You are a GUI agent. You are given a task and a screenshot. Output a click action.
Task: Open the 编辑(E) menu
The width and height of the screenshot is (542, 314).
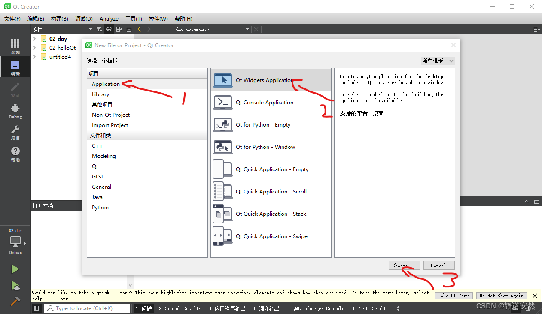click(x=36, y=18)
